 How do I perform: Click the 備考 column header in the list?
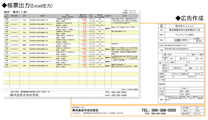tap(125, 16)
